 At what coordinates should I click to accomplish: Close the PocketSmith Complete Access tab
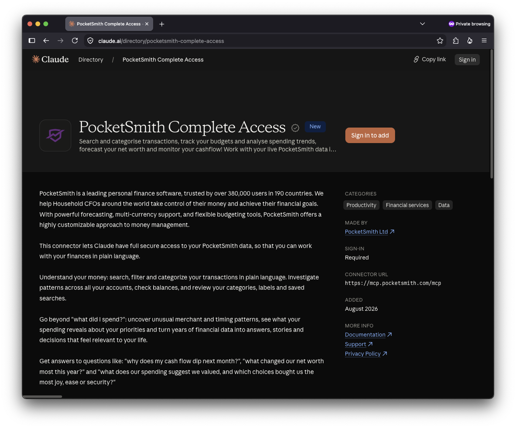[x=147, y=24]
